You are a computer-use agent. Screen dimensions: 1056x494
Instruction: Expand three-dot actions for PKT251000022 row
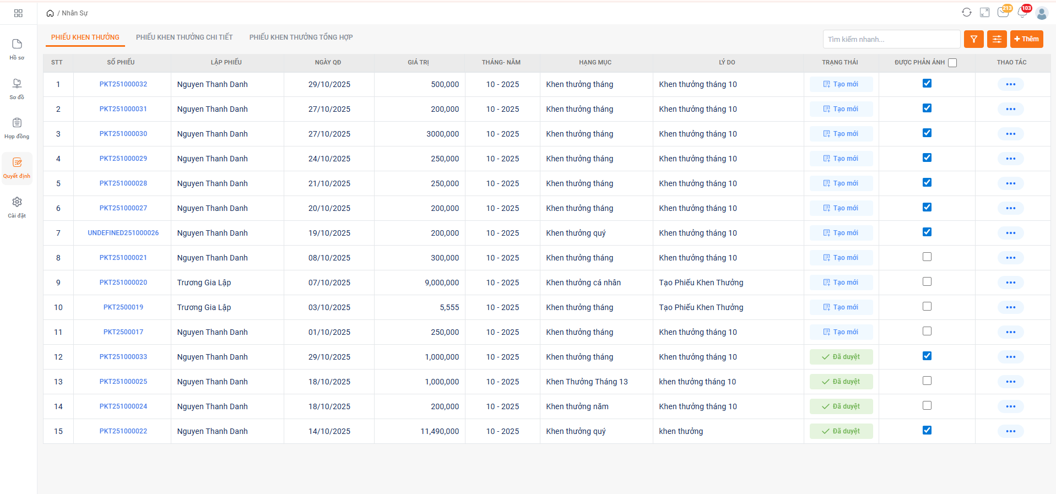pos(1010,431)
